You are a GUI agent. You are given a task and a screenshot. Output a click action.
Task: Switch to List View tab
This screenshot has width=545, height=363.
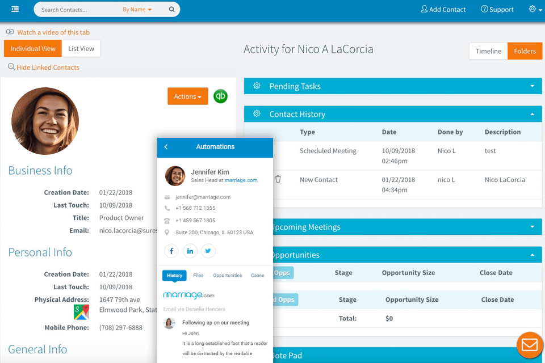(81, 49)
